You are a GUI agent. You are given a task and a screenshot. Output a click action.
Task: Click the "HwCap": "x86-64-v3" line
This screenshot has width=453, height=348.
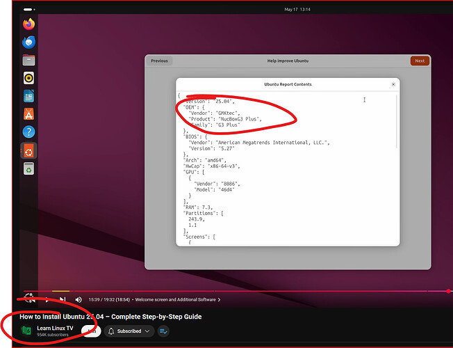coord(211,166)
